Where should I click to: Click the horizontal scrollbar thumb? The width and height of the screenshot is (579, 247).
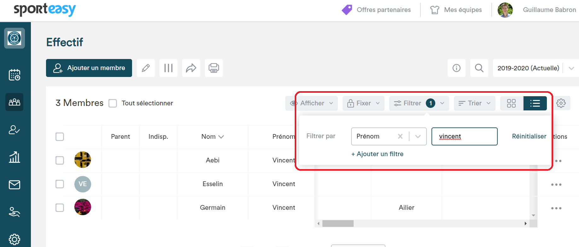[338, 223]
